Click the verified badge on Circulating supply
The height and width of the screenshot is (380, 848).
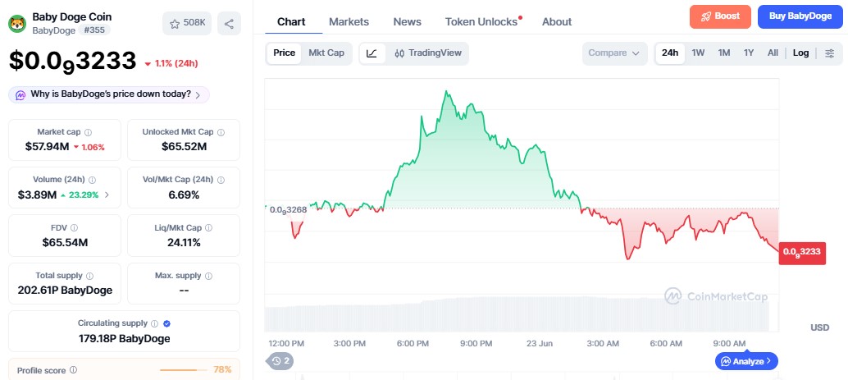[167, 323]
